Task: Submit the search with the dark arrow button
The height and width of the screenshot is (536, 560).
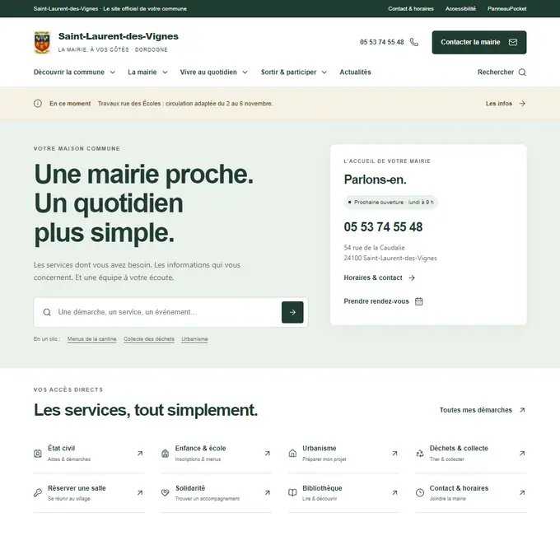Action: tap(292, 312)
